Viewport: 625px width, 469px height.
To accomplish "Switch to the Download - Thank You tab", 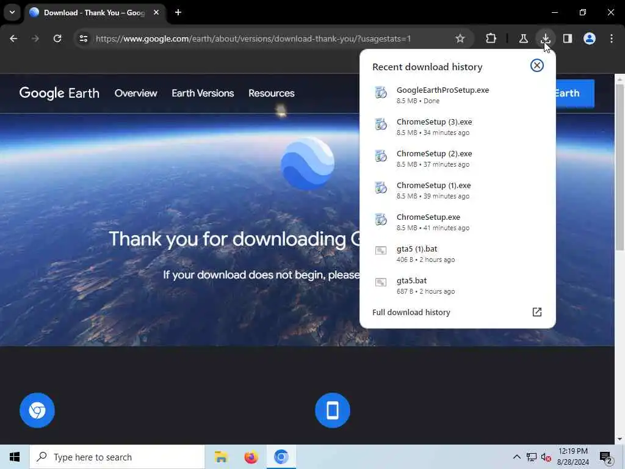I will pos(95,13).
